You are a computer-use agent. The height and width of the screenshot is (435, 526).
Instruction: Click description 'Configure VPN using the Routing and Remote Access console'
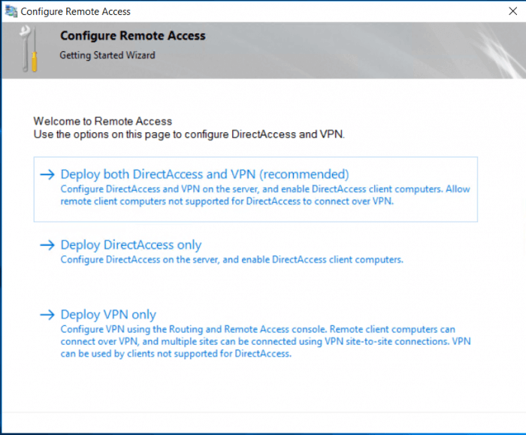(265, 341)
